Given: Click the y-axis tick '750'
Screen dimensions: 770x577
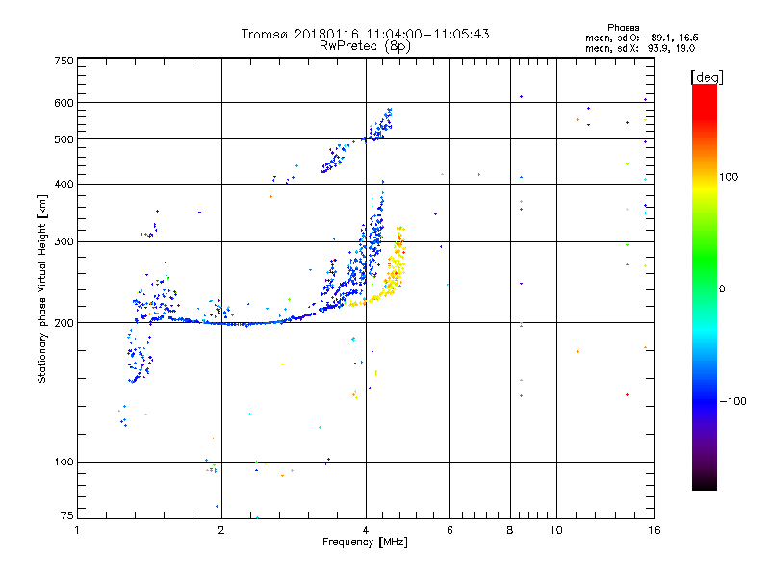Looking at the screenshot, I should (x=64, y=61).
